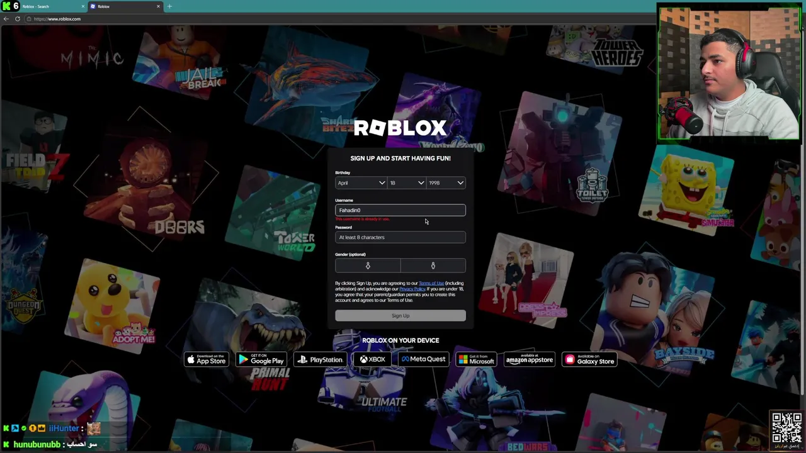Viewport: 806px width, 453px height.
Task: Click the Amazon Appstore badge
Action: (x=529, y=359)
